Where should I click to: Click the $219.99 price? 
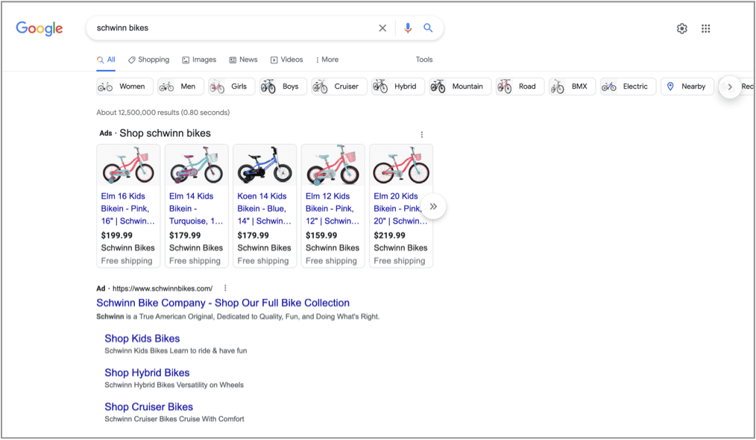coord(390,236)
